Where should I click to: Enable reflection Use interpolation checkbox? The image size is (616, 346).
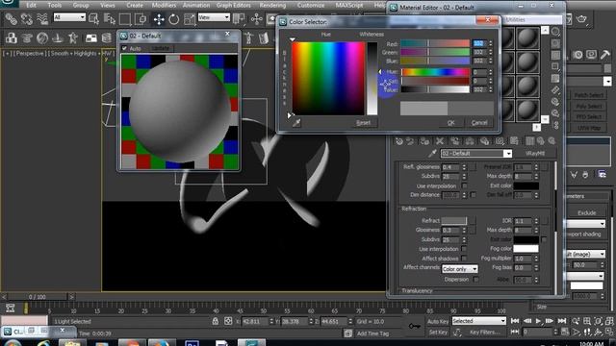coord(464,185)
